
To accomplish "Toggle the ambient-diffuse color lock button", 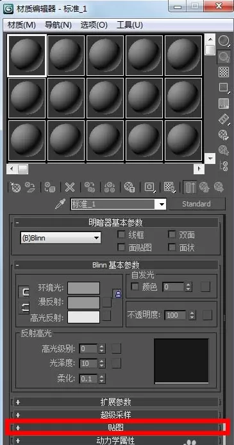I will (x=24, y=293).
